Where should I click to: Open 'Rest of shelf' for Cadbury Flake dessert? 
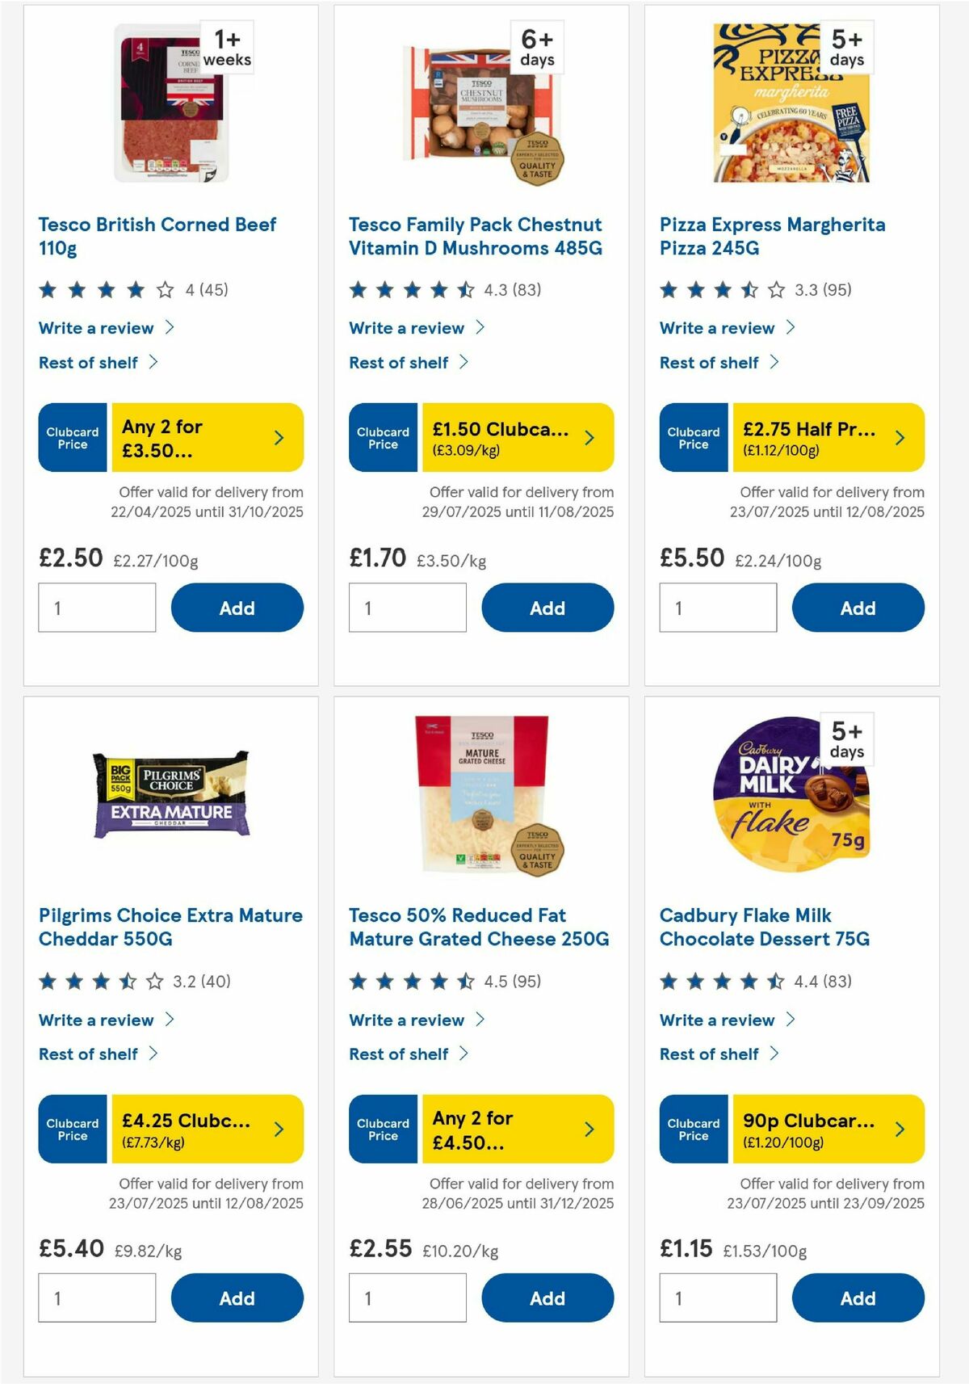click(710, 1054)
